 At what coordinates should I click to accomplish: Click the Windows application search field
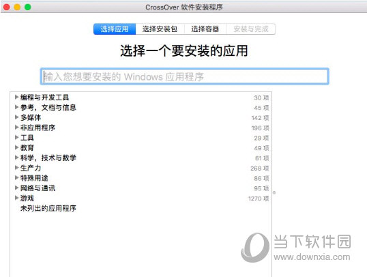click(185, 76)
